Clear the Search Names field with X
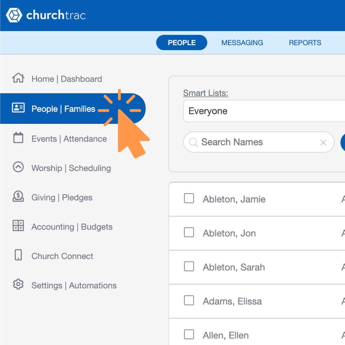Image resolution: width=345 pixels, height=345 pixels. click(323, 142)
